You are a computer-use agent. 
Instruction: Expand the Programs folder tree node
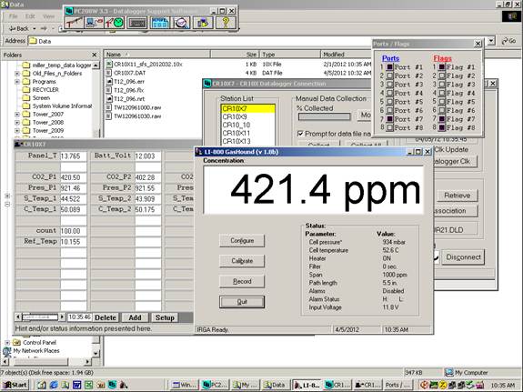(17, 82)
